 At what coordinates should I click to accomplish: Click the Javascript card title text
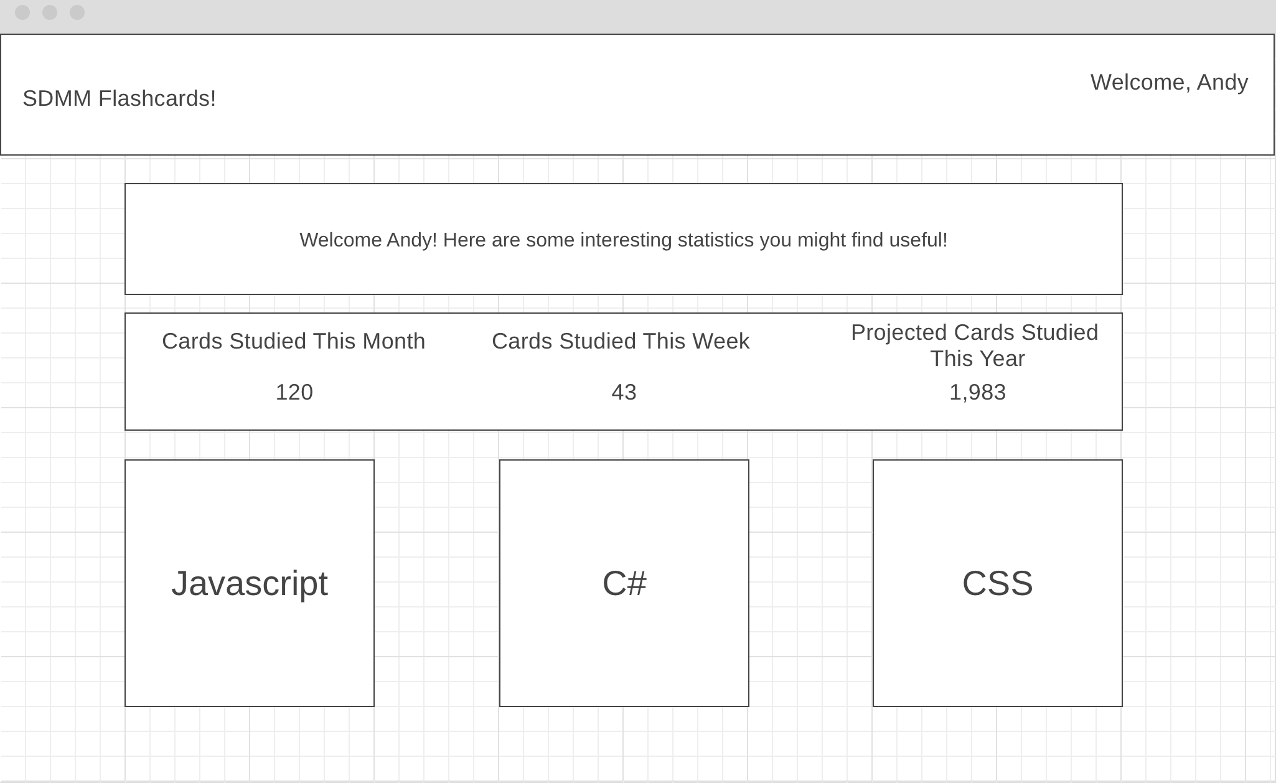(x=250, y=583)
